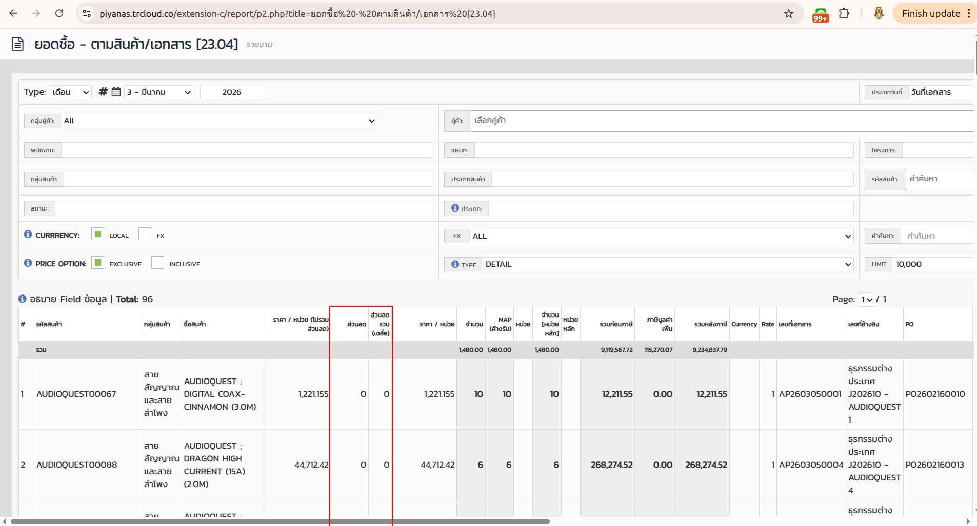
Task: Reload the page with browser refresh button
Action: tap(59, 14)
